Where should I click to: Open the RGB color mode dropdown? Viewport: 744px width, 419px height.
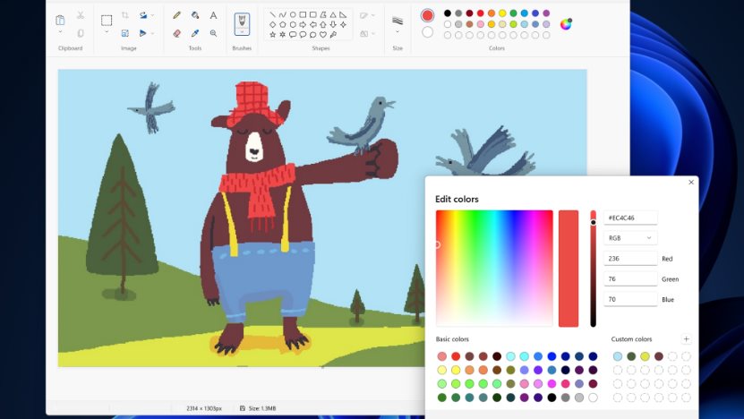click(x=630, y=238)
